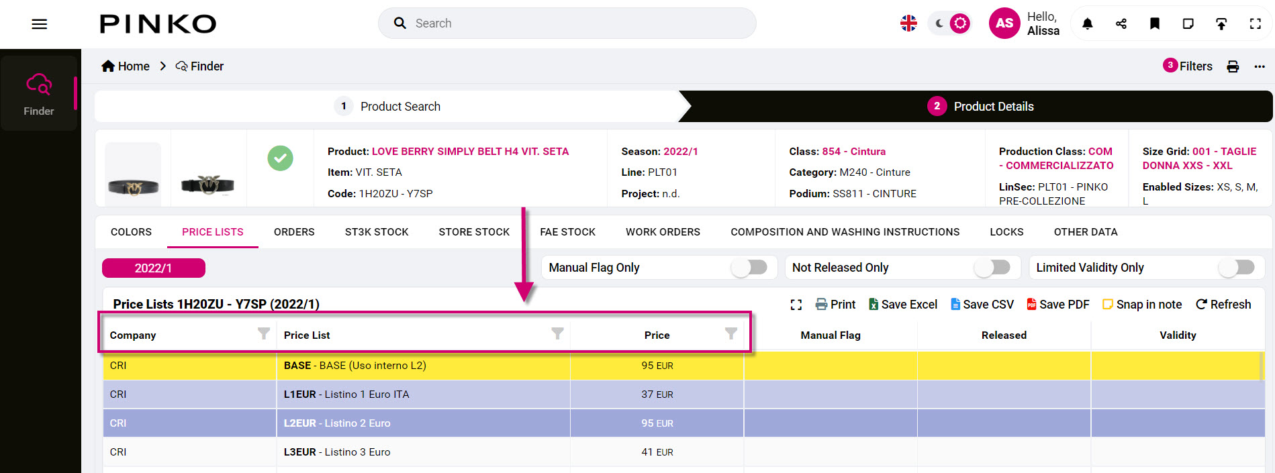
Task: Refresh the price list table
Action: (1223, 305)
